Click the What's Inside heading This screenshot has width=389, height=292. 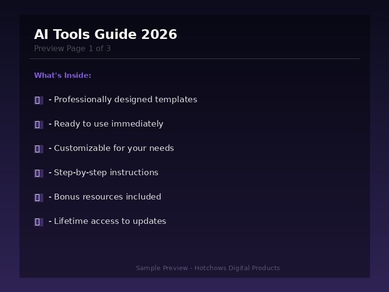pos(63,75)
